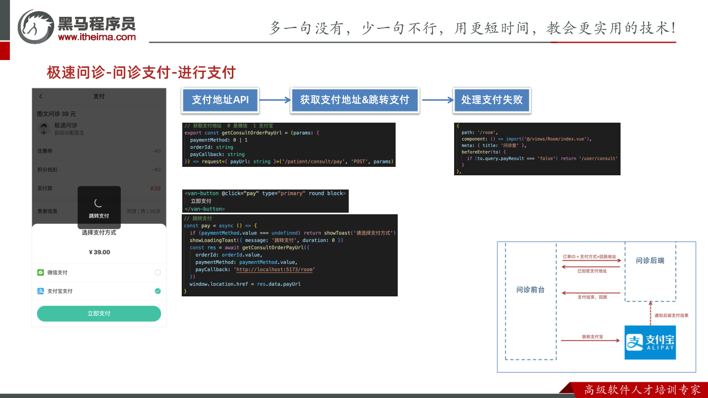This screenshot has height=398, width=708.
Task: Click the 问诊后端 dashed box in diagram
Action: pos(650,272)
